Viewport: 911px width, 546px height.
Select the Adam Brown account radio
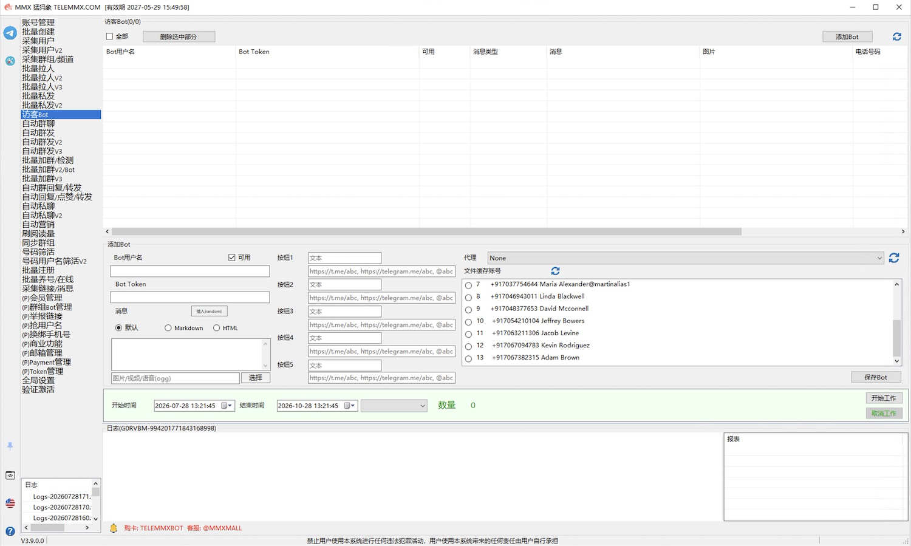[468, 358]
